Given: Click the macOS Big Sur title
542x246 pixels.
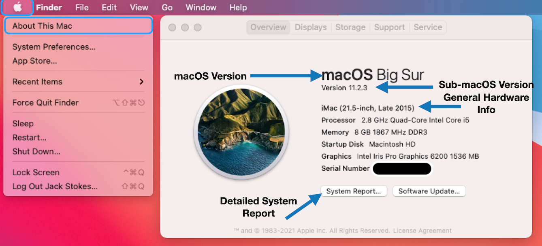Looking at the screenshot, I should [x=372, y=75].
